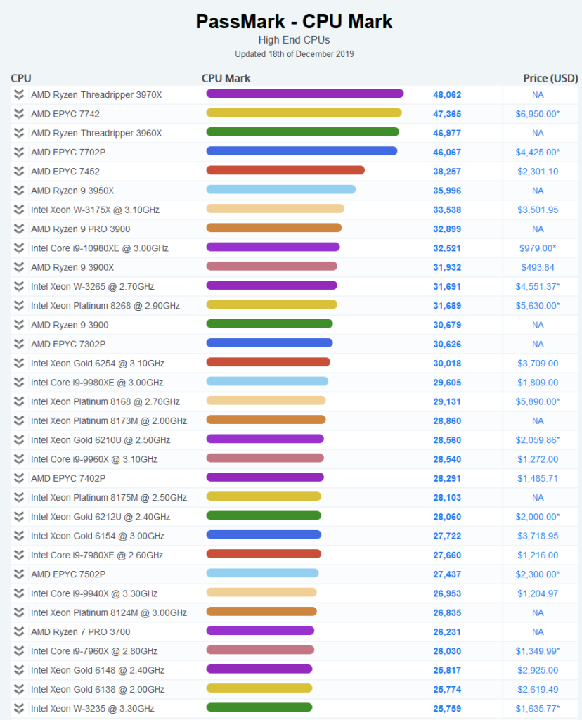Click the AMD Ryzen 9 3900X name
The height and width of the screenshot is (720, 582).
(72, 267)
